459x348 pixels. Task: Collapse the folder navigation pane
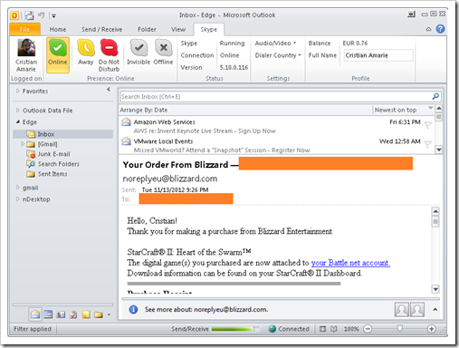click(109, 90)
